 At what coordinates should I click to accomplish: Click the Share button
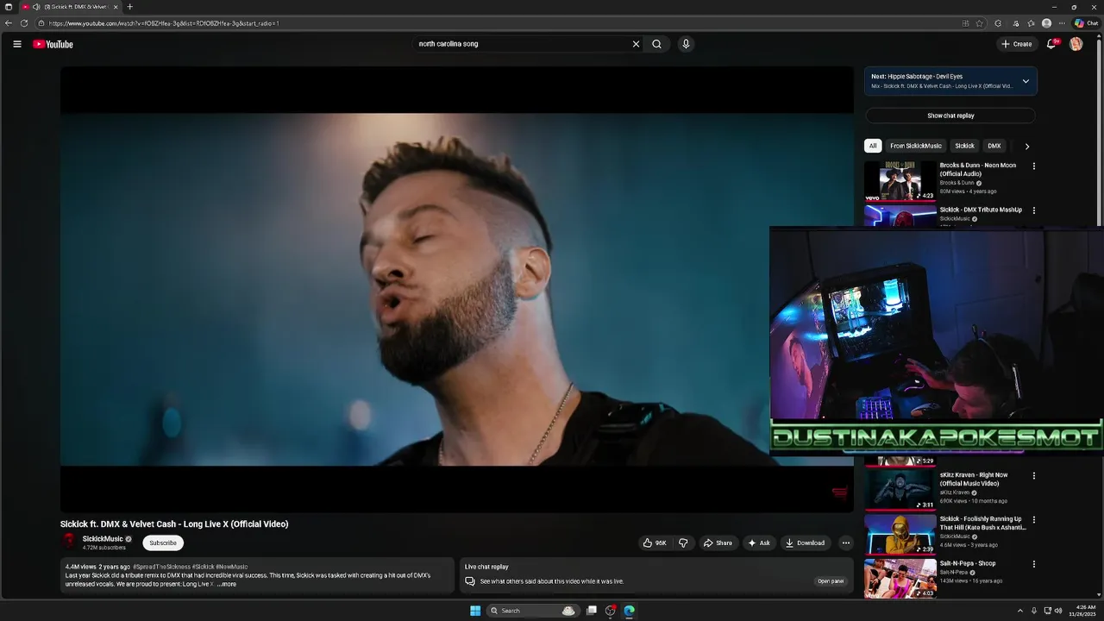(718, 543)
